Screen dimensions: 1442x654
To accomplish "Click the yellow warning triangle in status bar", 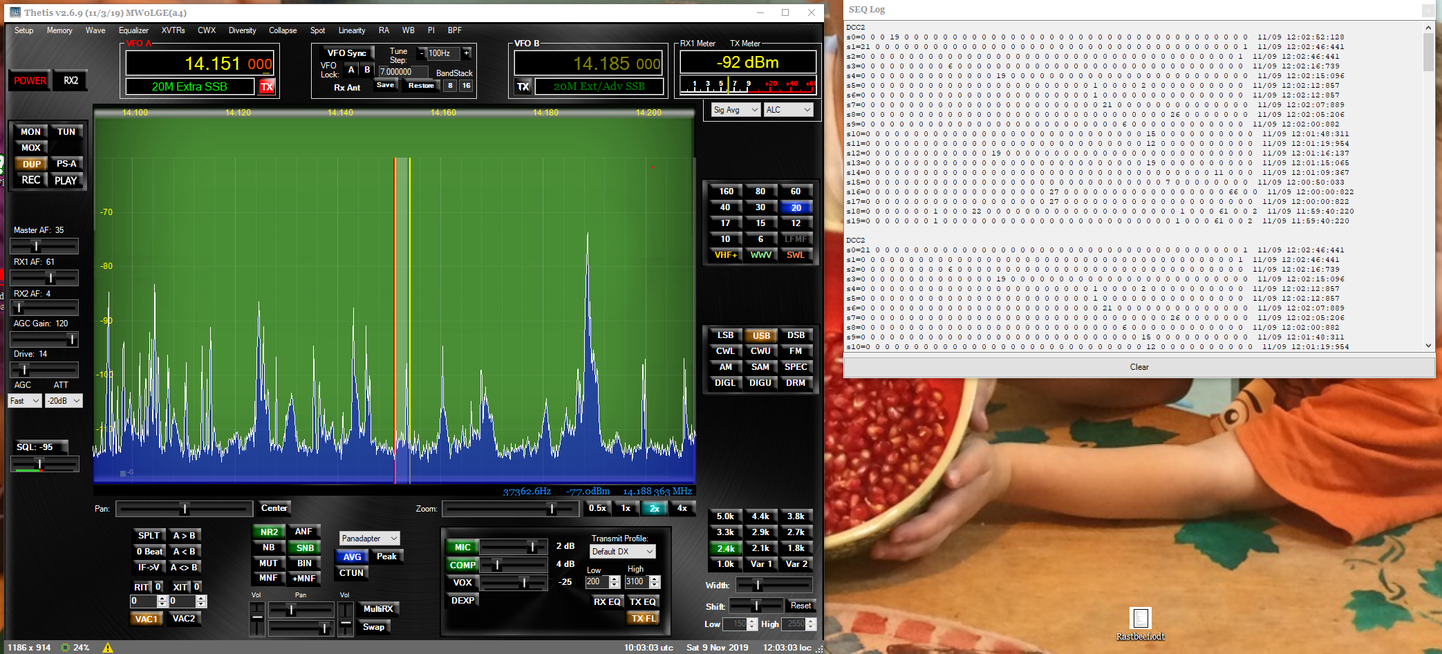I will [108, 648].
